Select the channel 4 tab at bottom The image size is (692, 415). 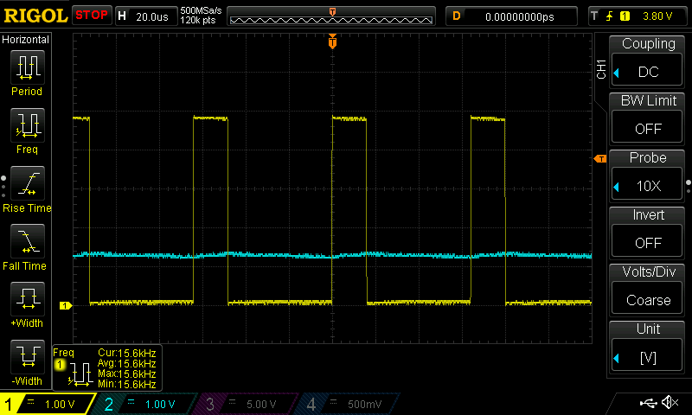(349, 404)
